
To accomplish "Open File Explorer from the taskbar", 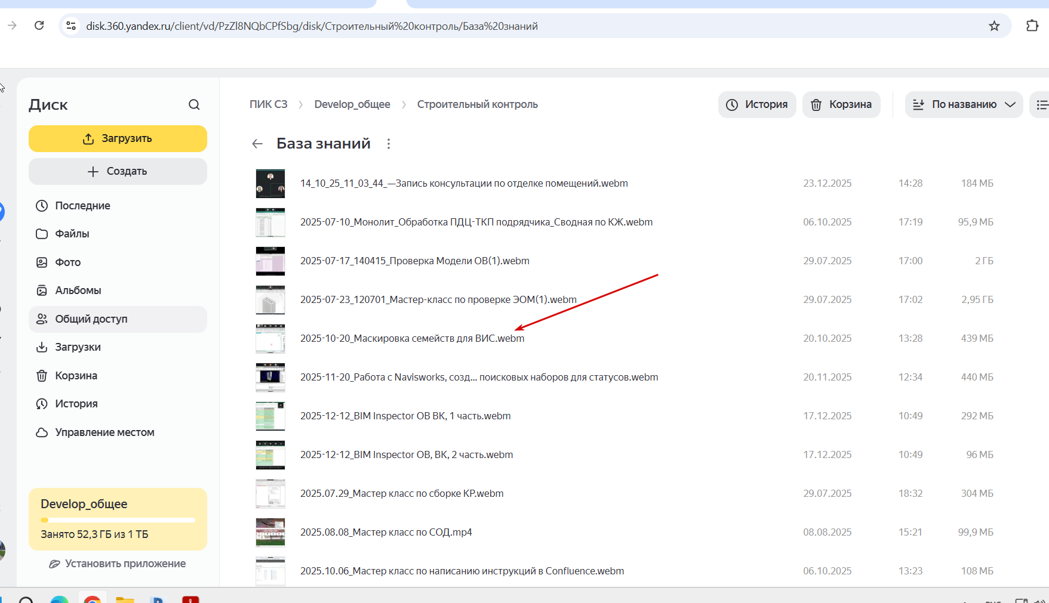I will pos(125,599).
